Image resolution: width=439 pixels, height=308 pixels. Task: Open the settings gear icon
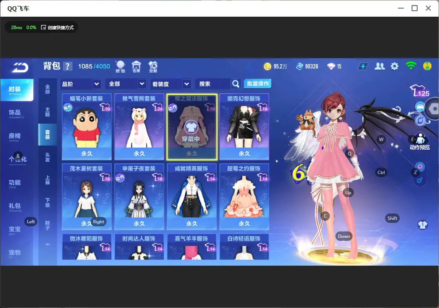pyautogui.click(x=395, y=66)
